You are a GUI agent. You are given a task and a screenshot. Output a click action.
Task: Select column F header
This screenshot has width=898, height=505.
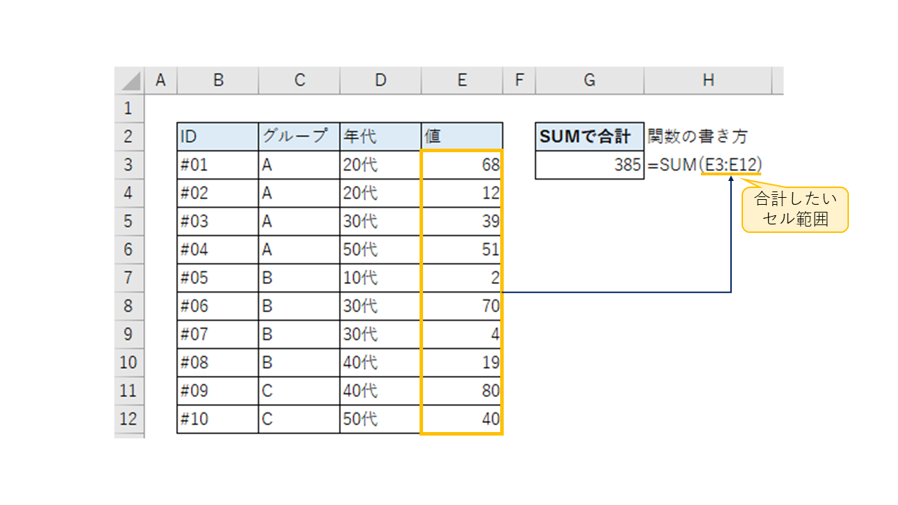(x=519, y=81)
